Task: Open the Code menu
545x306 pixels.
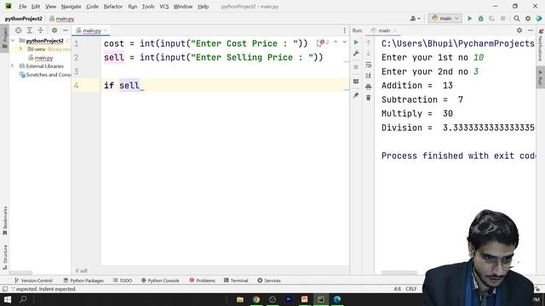Action: pos(92,7)
